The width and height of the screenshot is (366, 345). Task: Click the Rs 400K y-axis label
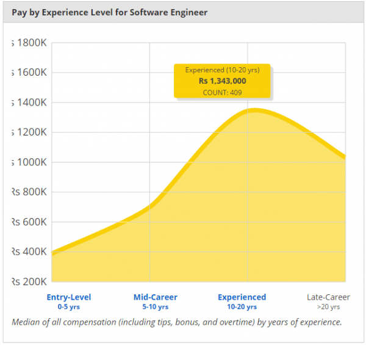pos(29,252)
